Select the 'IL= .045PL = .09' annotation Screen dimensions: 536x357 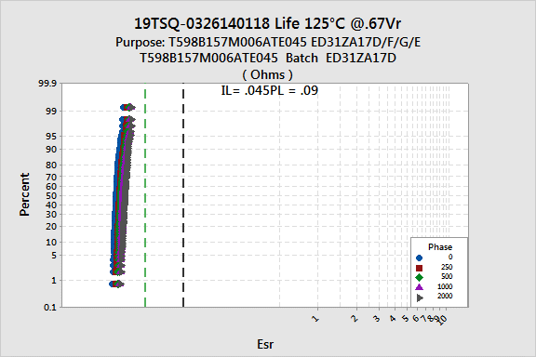click(x=269, y=90)
